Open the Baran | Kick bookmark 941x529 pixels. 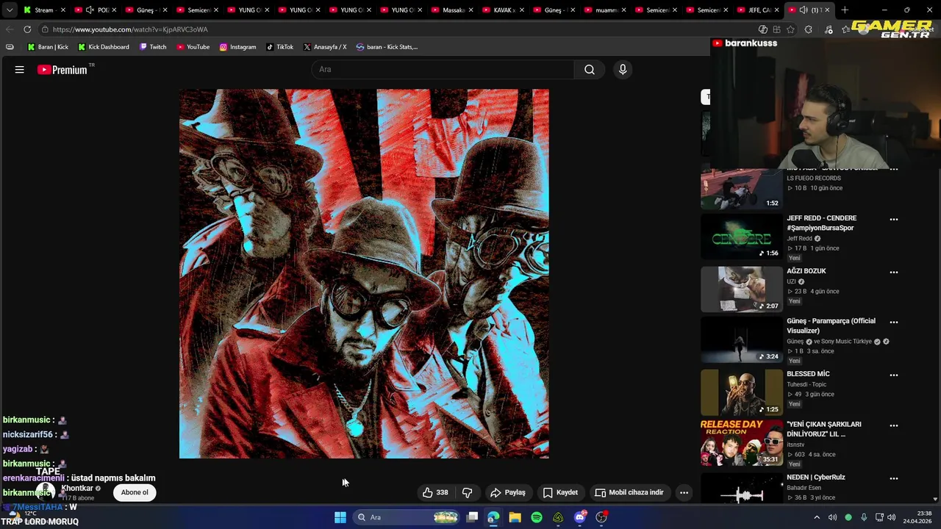48,47
